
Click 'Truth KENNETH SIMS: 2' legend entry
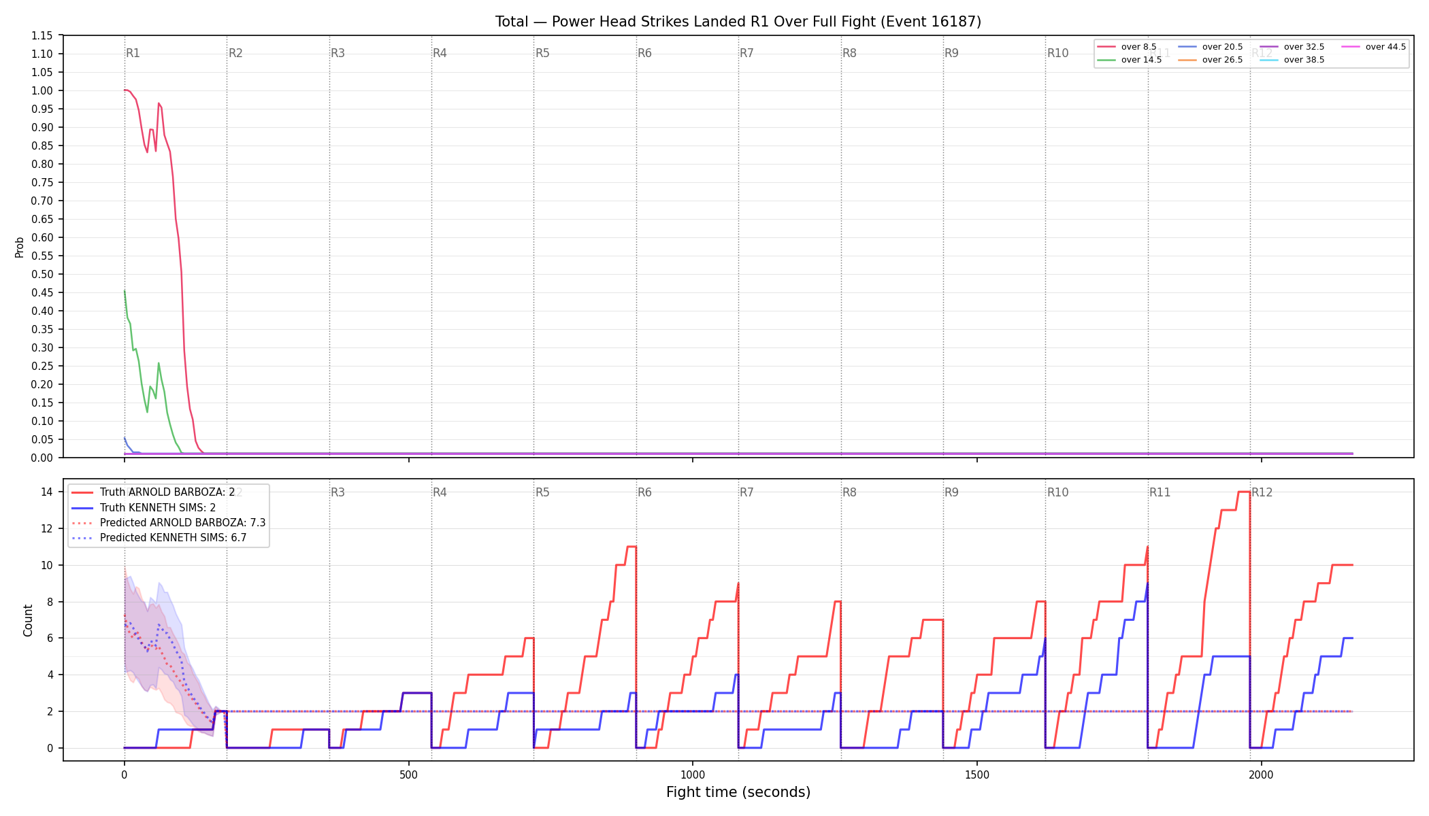coord(158,507)
